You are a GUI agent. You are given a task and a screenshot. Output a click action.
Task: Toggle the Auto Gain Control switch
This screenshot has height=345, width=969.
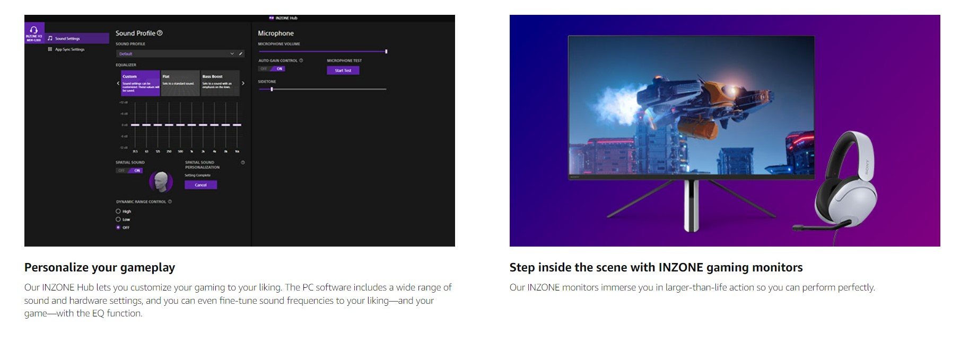(272, 69)
